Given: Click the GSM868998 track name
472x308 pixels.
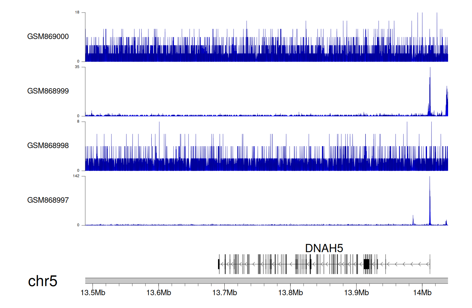Looking at the screenshot, I should 48,146.
